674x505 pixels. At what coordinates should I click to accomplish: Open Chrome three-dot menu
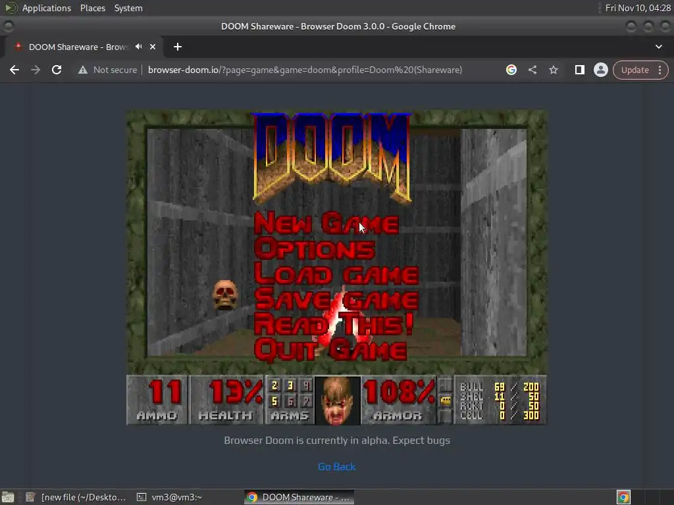(x=660, y=70)
